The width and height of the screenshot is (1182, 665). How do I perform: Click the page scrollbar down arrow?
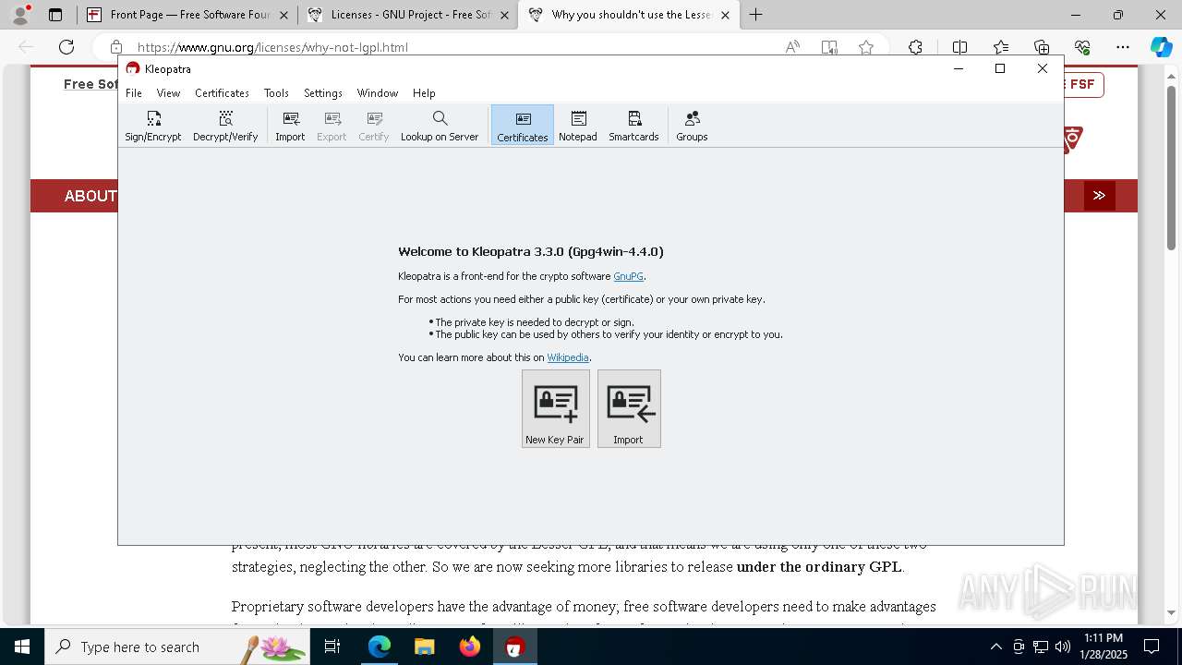[1172, 612]
